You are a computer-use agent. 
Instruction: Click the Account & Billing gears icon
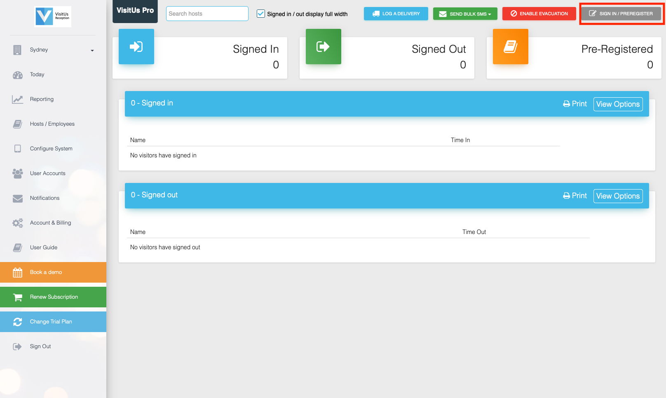(18, 223)
